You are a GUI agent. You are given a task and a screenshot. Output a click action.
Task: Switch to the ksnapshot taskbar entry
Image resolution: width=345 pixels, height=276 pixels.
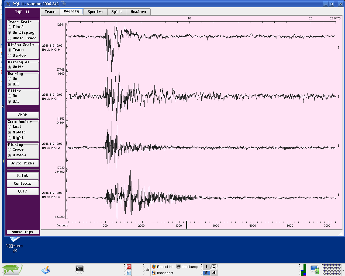pyautogui.click(x=163, y=273)
